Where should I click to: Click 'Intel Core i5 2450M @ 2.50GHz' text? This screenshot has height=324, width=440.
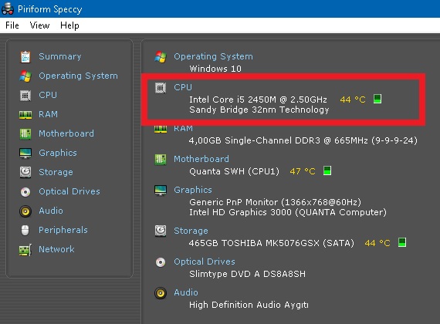tap(258, 100)
